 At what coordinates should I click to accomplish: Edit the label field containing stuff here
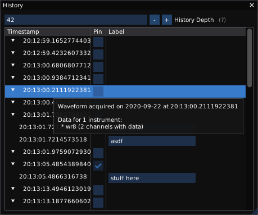[152, 178]
